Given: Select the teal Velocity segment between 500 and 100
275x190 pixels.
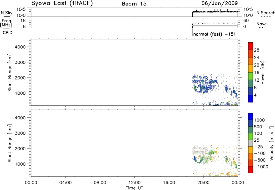Looking at the screenshot, I should tap(251, 130).
